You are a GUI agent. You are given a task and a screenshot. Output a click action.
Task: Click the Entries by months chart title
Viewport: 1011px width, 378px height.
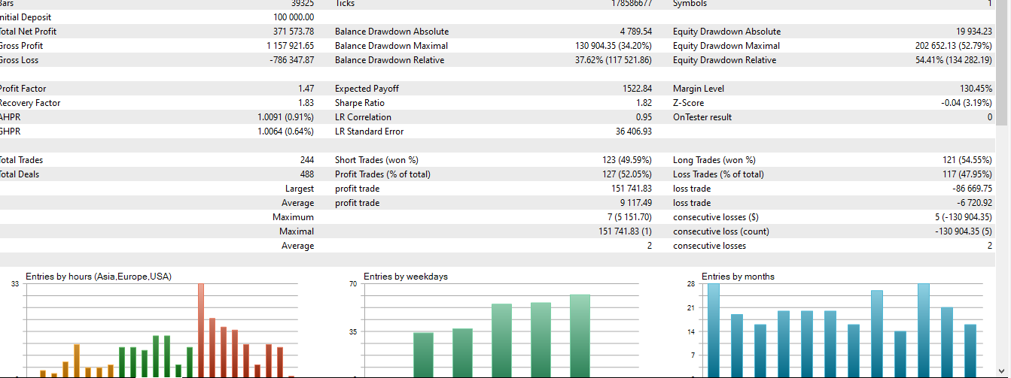coord(738,277)
